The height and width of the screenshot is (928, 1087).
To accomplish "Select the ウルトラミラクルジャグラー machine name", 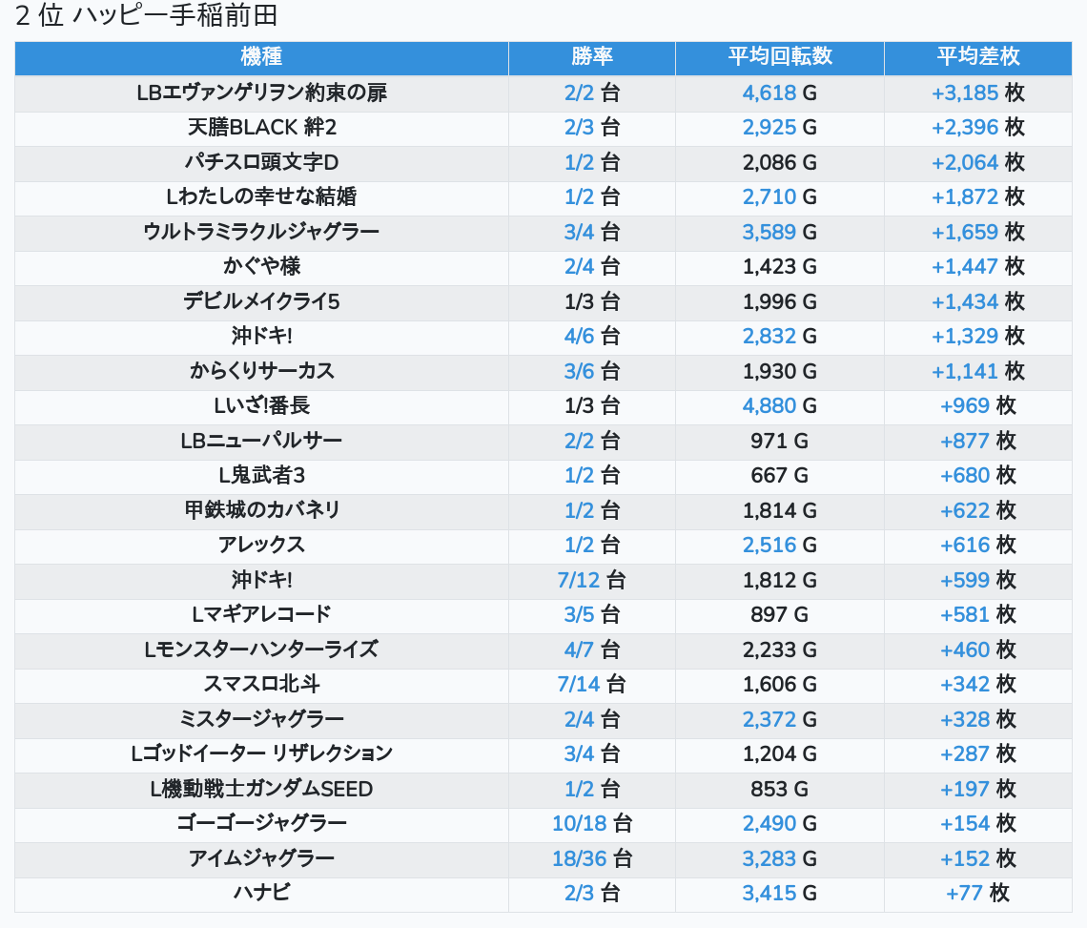I will pyautogui.click(x=261, y=232).
